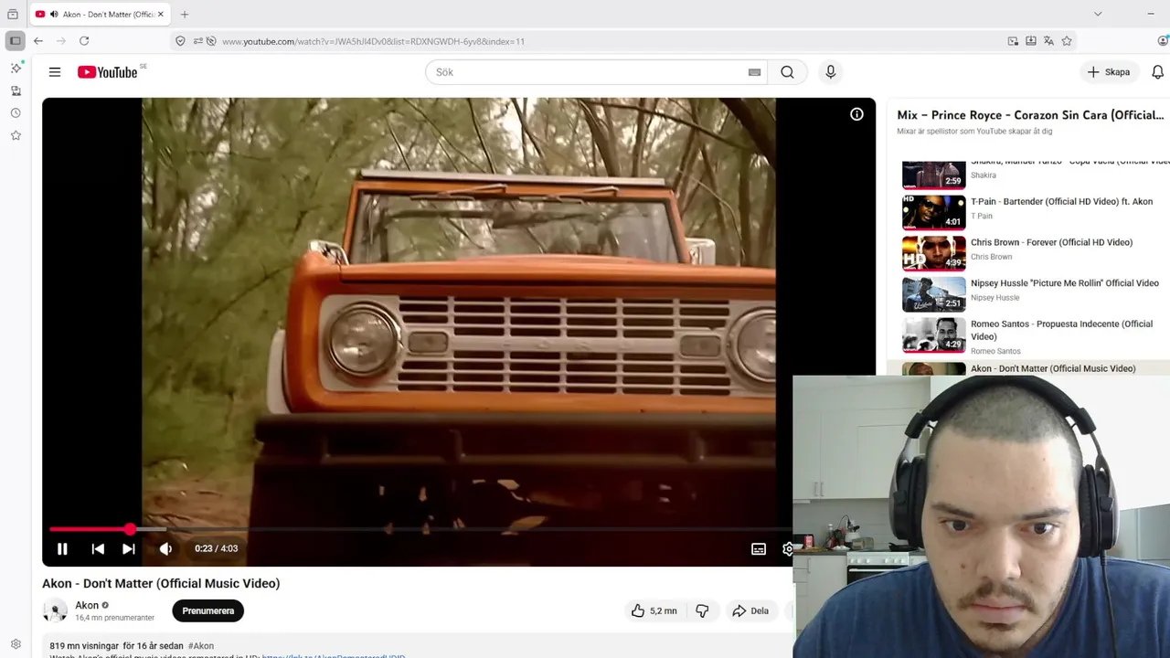Image resolution: width=1170 pixels, height=658 pixels.
Task: Toggle subtitles with the captions button
Action: [759, 548]
